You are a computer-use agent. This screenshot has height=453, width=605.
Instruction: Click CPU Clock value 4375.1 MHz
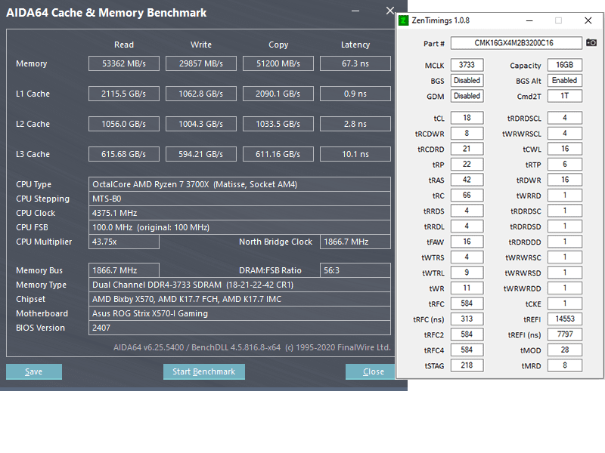point(240,213)
